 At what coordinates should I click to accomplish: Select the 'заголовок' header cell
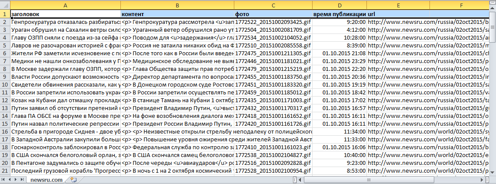click(x=66, y=14)
